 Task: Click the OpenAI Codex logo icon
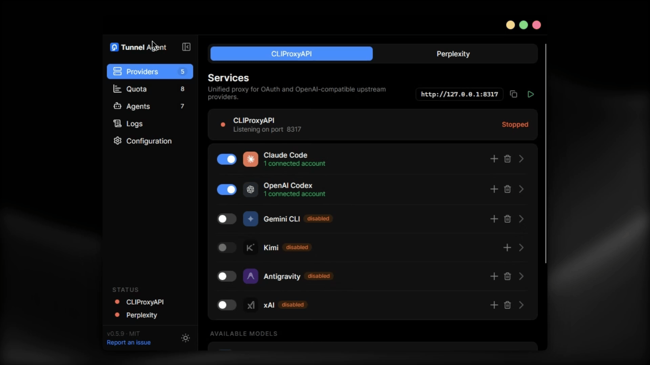click(251, 190)
